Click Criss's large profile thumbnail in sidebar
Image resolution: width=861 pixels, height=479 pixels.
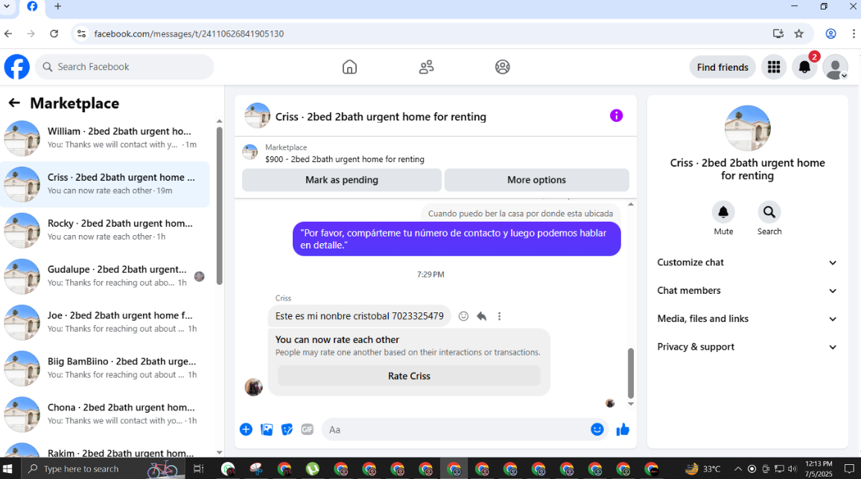point(747,128)
